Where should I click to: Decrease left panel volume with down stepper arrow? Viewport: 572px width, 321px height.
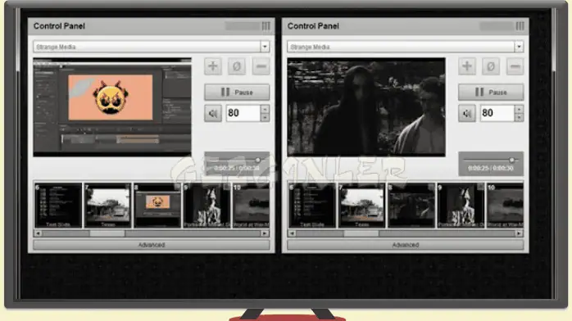(x=266, y=117)
